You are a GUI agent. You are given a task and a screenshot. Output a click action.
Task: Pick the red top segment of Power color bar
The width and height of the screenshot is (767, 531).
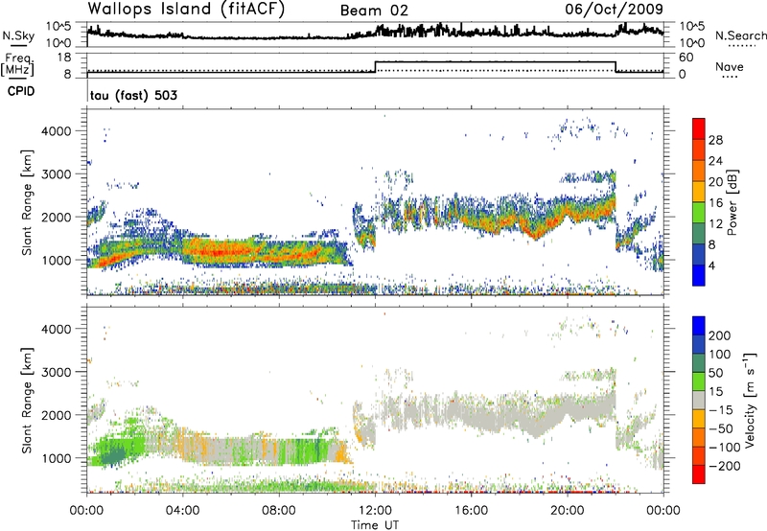pos(699,129)
